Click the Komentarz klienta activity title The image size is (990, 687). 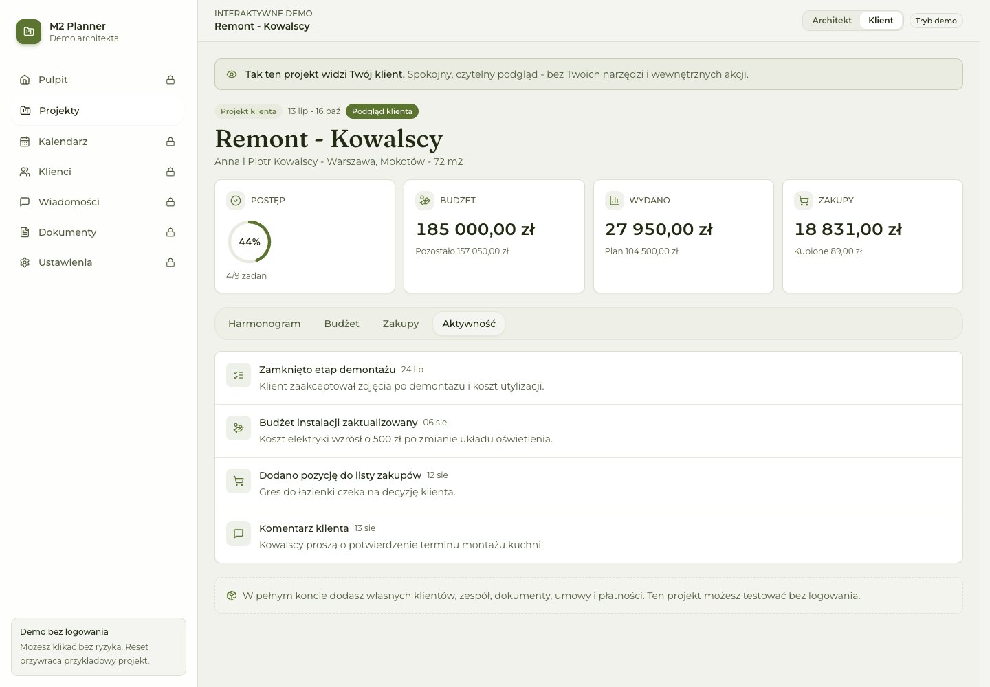tap(304, 528)
